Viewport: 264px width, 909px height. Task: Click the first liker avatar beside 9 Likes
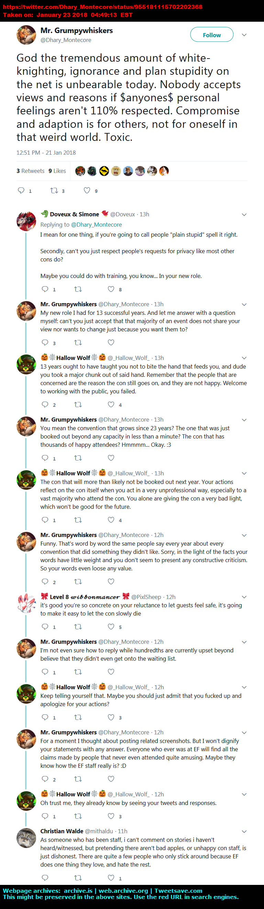[x=80, y=171]
